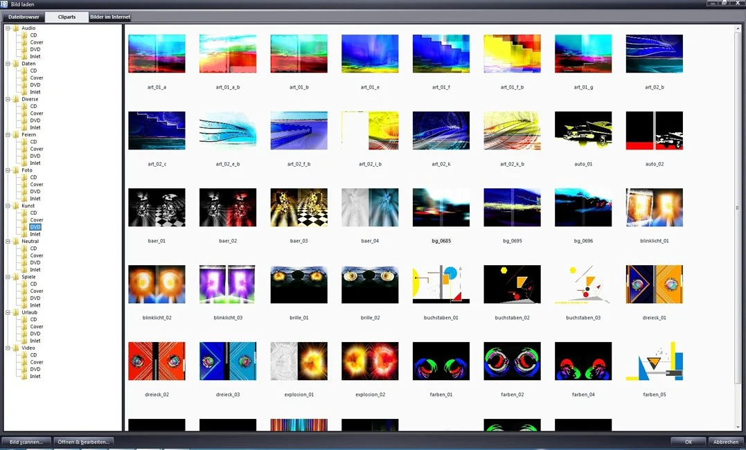
Task: Click the bg_0695 file name label
Action: tap(513, 241)
